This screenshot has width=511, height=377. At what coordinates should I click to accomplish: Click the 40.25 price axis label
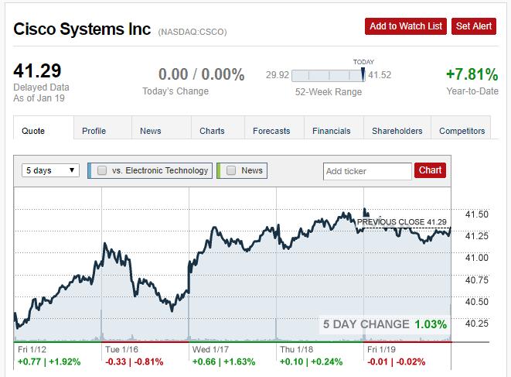[x=477, y=324]
